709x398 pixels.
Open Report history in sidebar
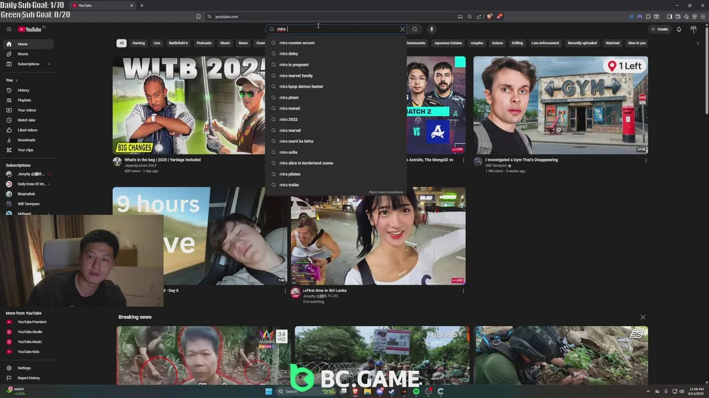pos(29,378)
